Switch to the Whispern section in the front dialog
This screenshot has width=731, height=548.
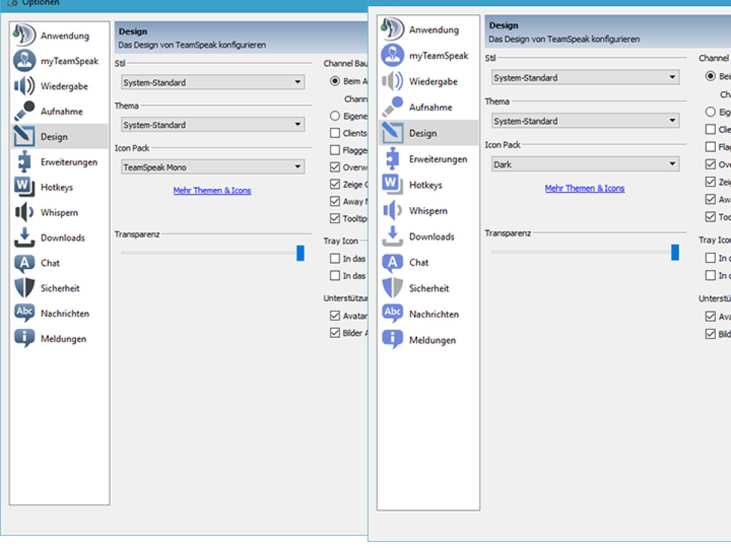click(x=428, y=211)
